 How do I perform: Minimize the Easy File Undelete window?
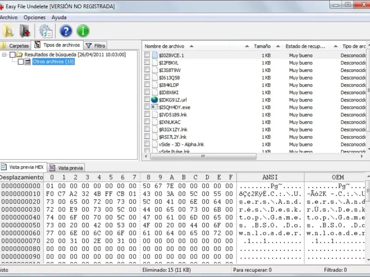(x=336, y=5)
